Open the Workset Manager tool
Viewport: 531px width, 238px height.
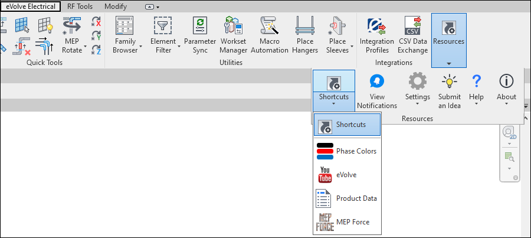click(x=233, y=35)
